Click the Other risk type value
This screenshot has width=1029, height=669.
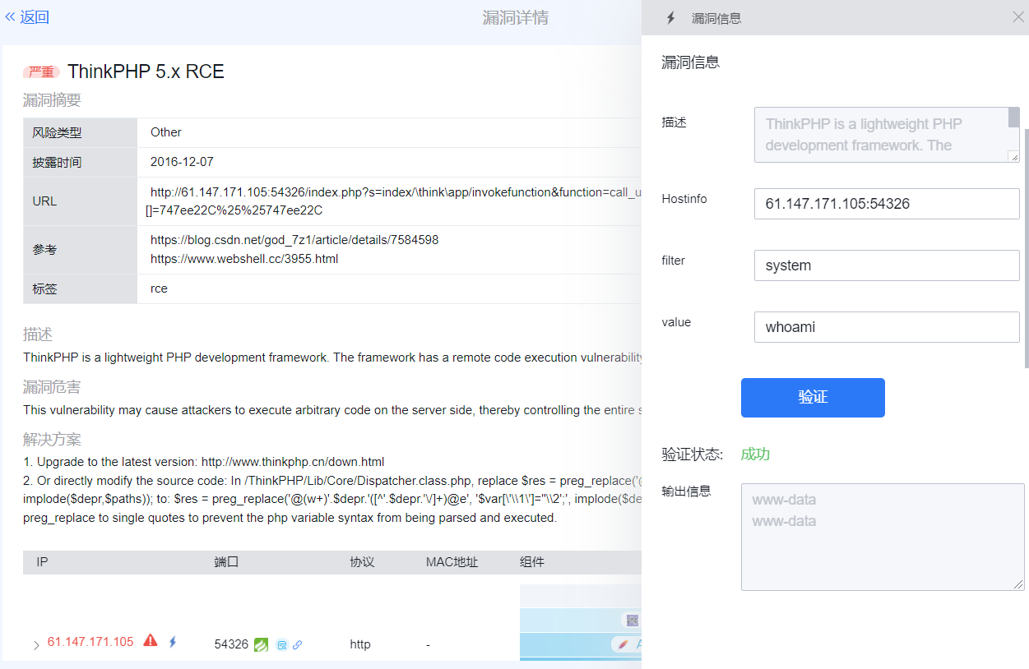[166, 132]
